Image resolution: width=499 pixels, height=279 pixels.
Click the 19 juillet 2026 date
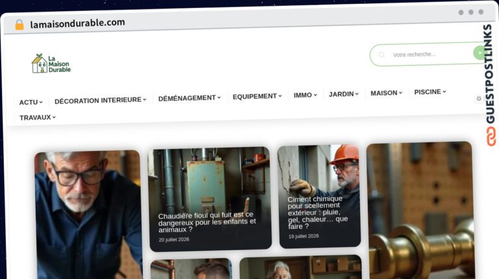tap(303, 236)
